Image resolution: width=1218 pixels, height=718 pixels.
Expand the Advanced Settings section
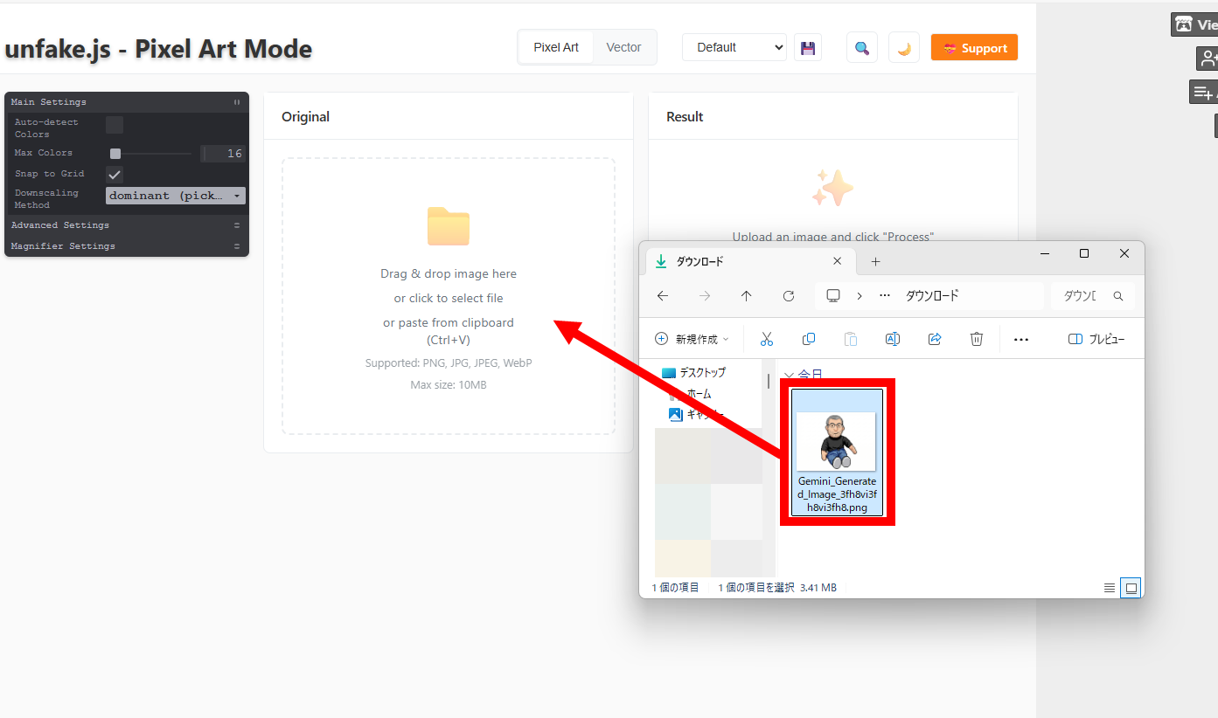pyautogui.click(x=127, y=225)
